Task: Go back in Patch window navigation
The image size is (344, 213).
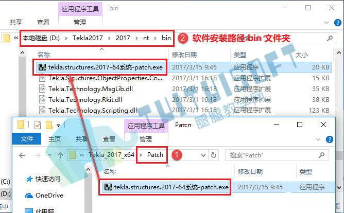Action: [x=22, y=155]
